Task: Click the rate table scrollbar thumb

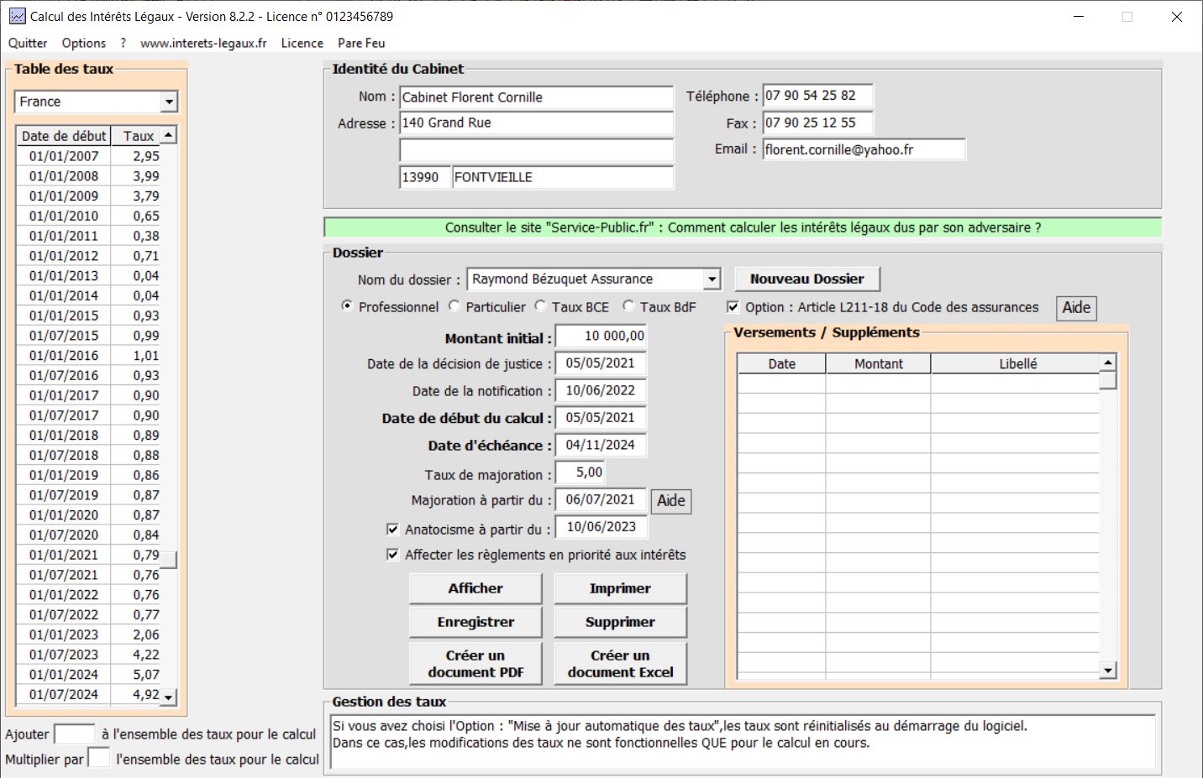Action: [x=169, y=560]
